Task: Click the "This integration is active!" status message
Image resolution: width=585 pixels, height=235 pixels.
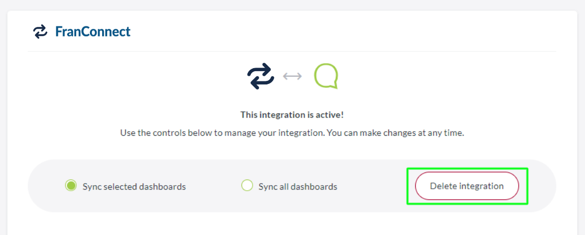Action: pyautogui.click(x=292, y=114)
